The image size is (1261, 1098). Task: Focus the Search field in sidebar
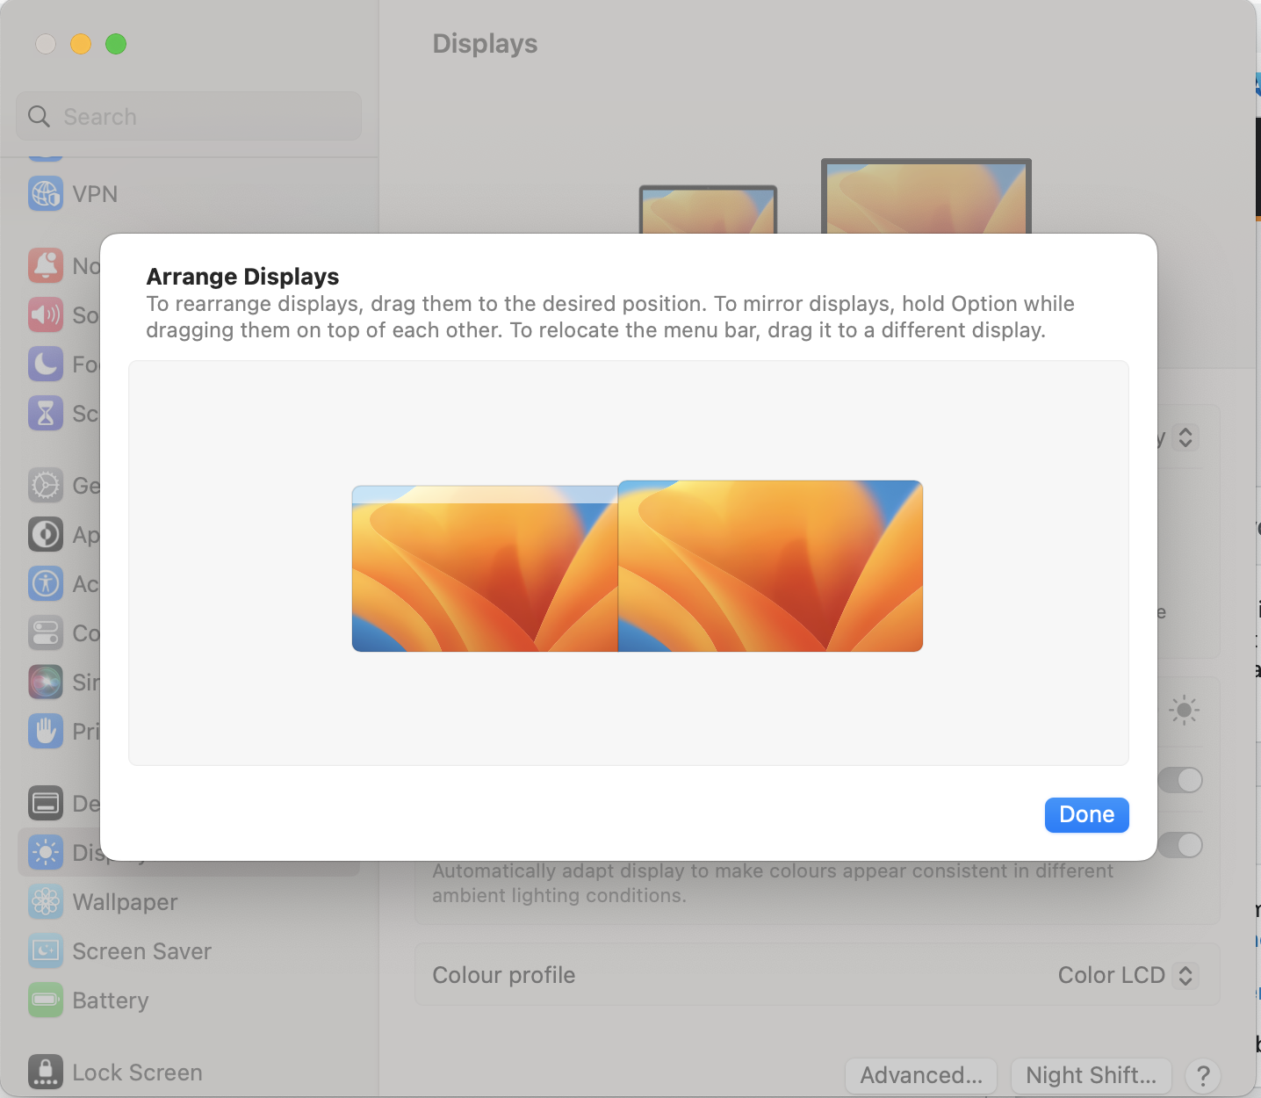click(189, 116)
